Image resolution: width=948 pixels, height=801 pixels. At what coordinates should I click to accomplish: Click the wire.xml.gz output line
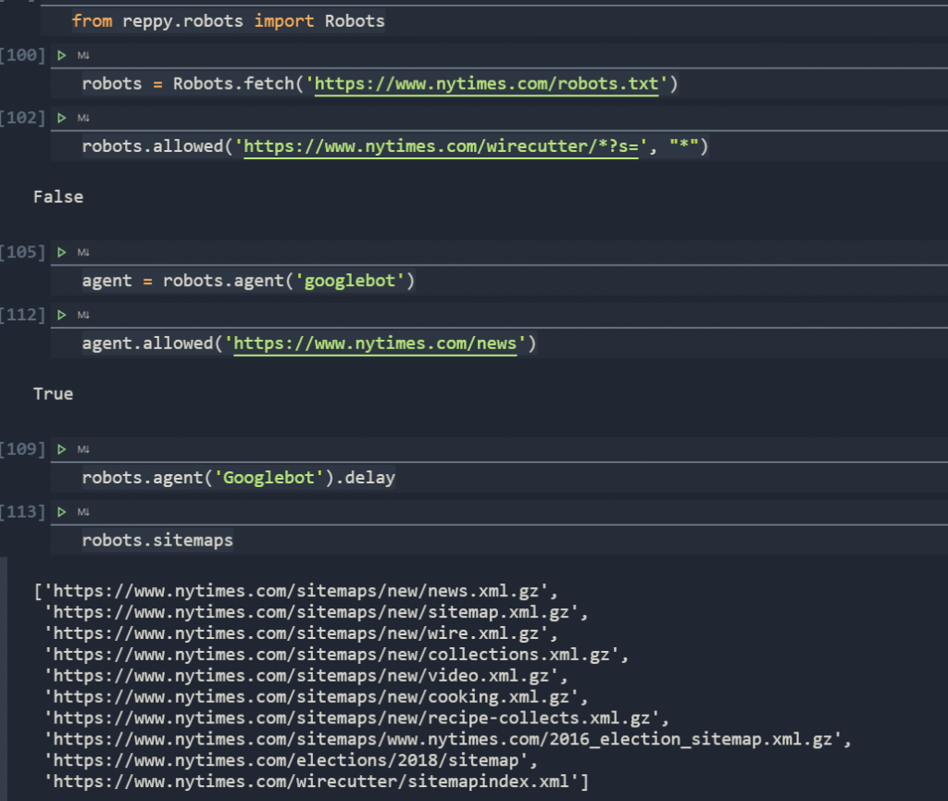[301, 633]
